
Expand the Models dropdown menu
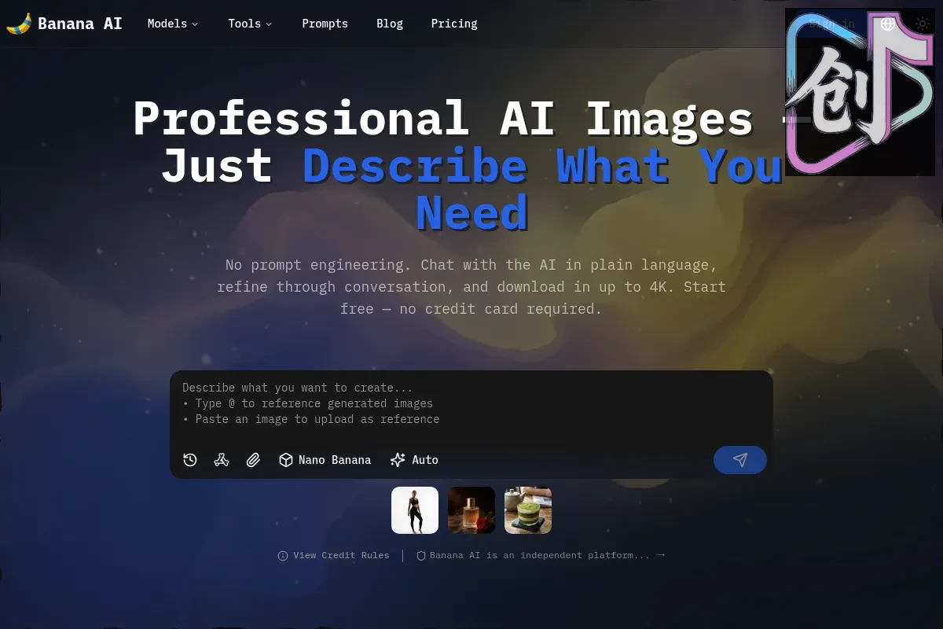(173, 24)
